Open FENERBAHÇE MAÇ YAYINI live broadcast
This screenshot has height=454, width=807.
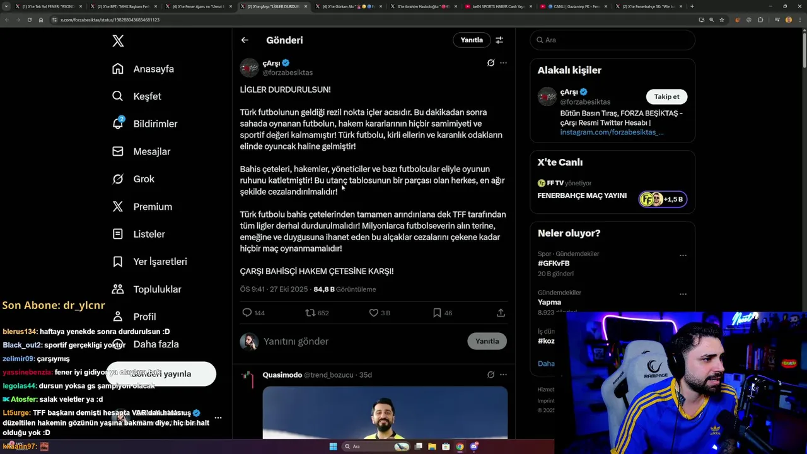(582, 195)
